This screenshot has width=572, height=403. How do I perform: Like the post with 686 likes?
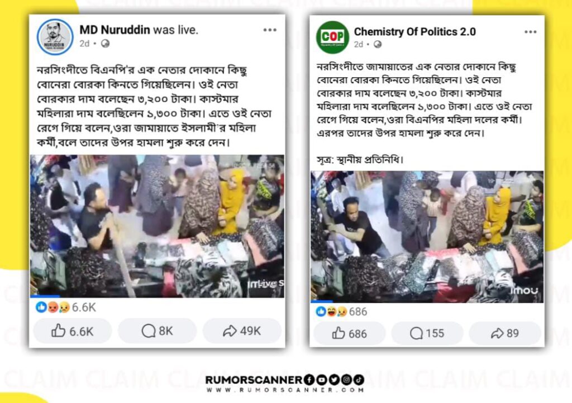(x=350, y=334)
